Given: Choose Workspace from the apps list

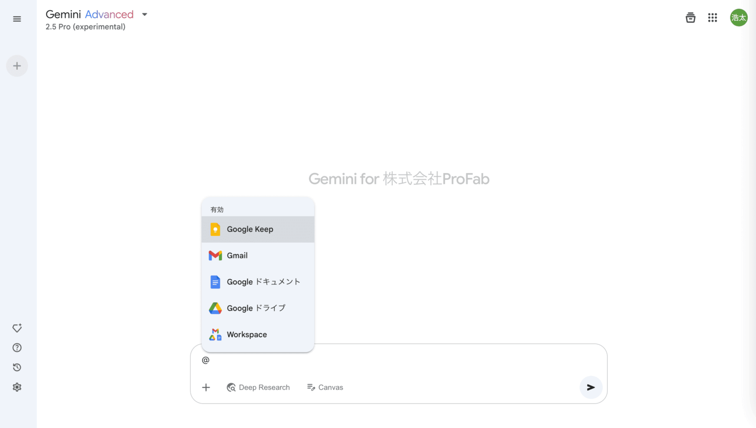Looking at the screenshot, I should 247,334.
